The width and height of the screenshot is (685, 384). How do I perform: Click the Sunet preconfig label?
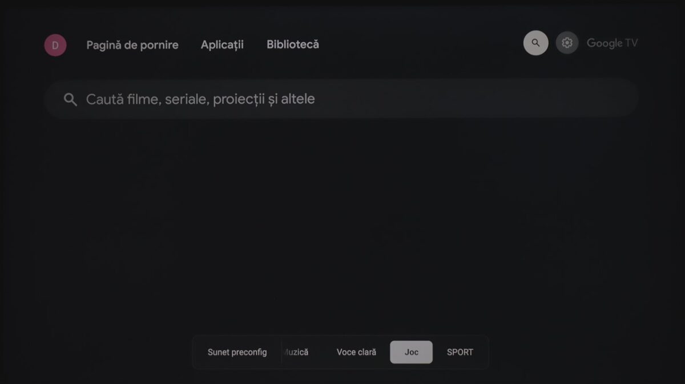(x=237, y=352)
